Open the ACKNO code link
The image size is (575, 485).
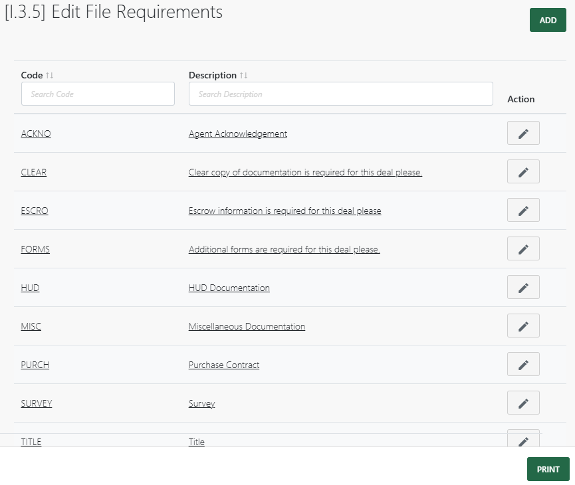(x=35, y=134)
